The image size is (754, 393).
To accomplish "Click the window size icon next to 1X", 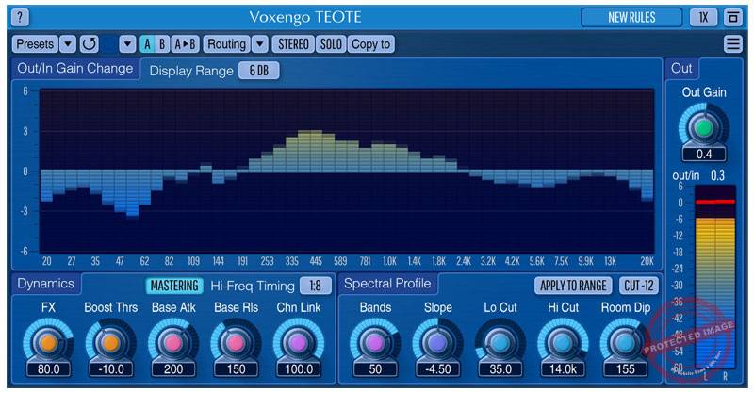I will click(732, 17).
